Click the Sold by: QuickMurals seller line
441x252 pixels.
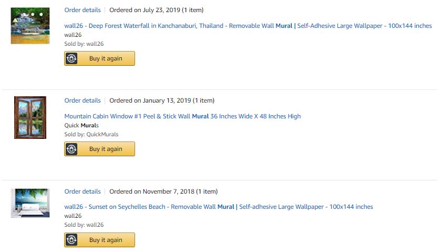91,134
